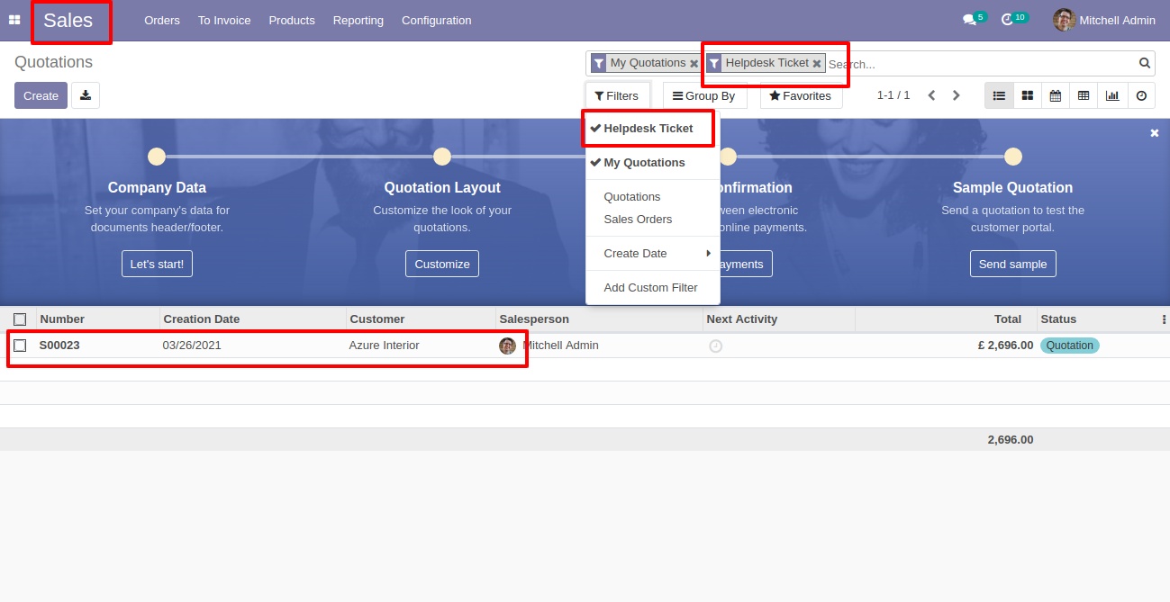
Task: Switch to graph view
Action: click(1112, 95)
